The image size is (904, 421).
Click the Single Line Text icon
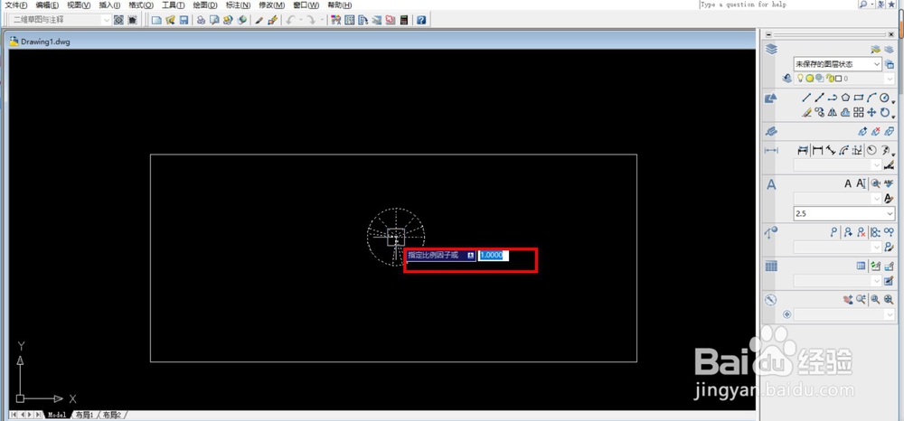862,183
